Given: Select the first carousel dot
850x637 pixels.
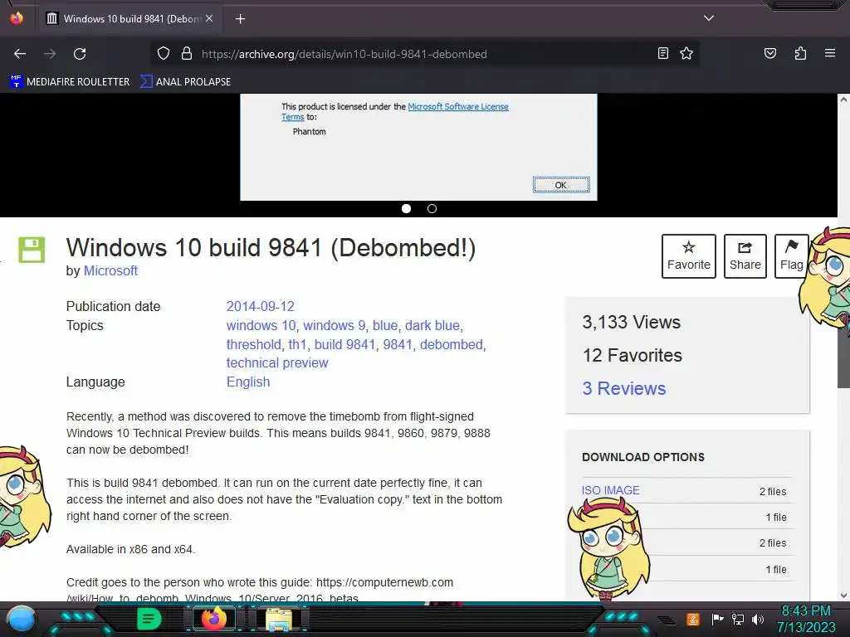Looking at the screenshot, I should point(406,208).
